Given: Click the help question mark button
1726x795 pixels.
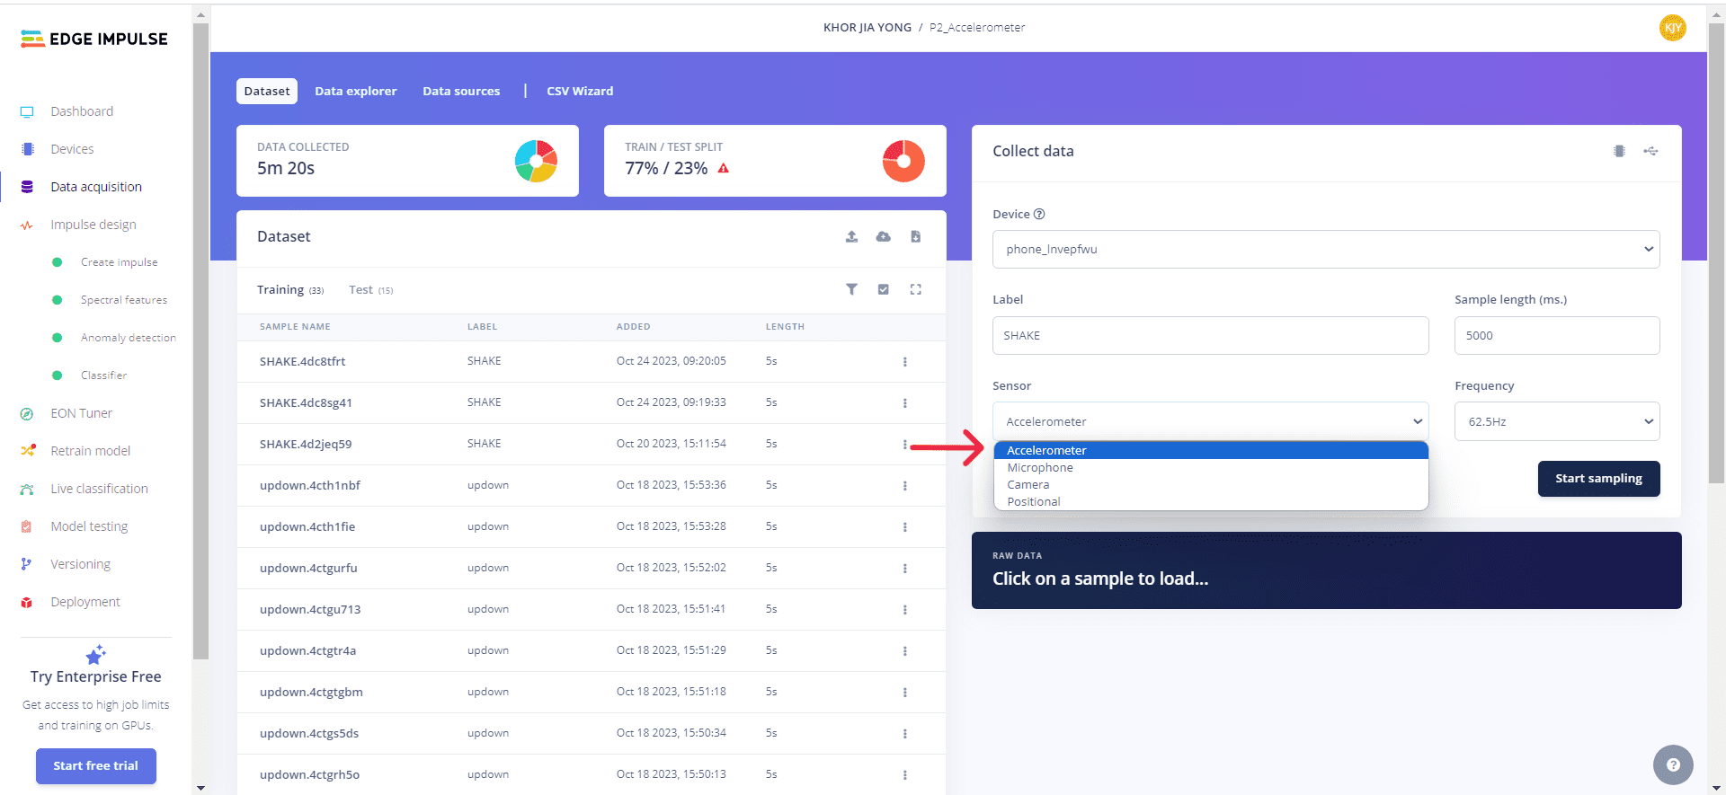Looking at the screenshot, I should click(x=1672, y=765).
